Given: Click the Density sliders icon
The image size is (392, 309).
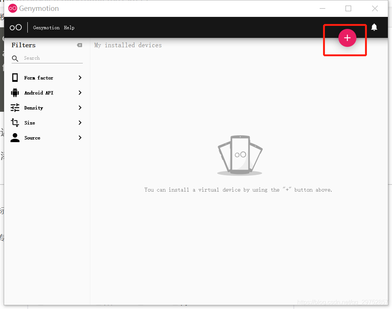Looking at the screenshot, I should [15, 108].
